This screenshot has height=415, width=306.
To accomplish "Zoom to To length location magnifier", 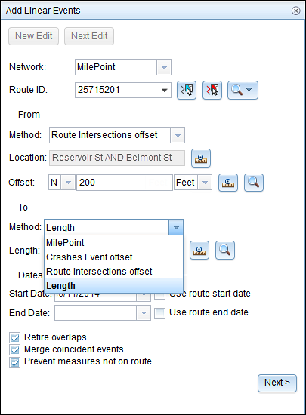I will coord(225,250).
